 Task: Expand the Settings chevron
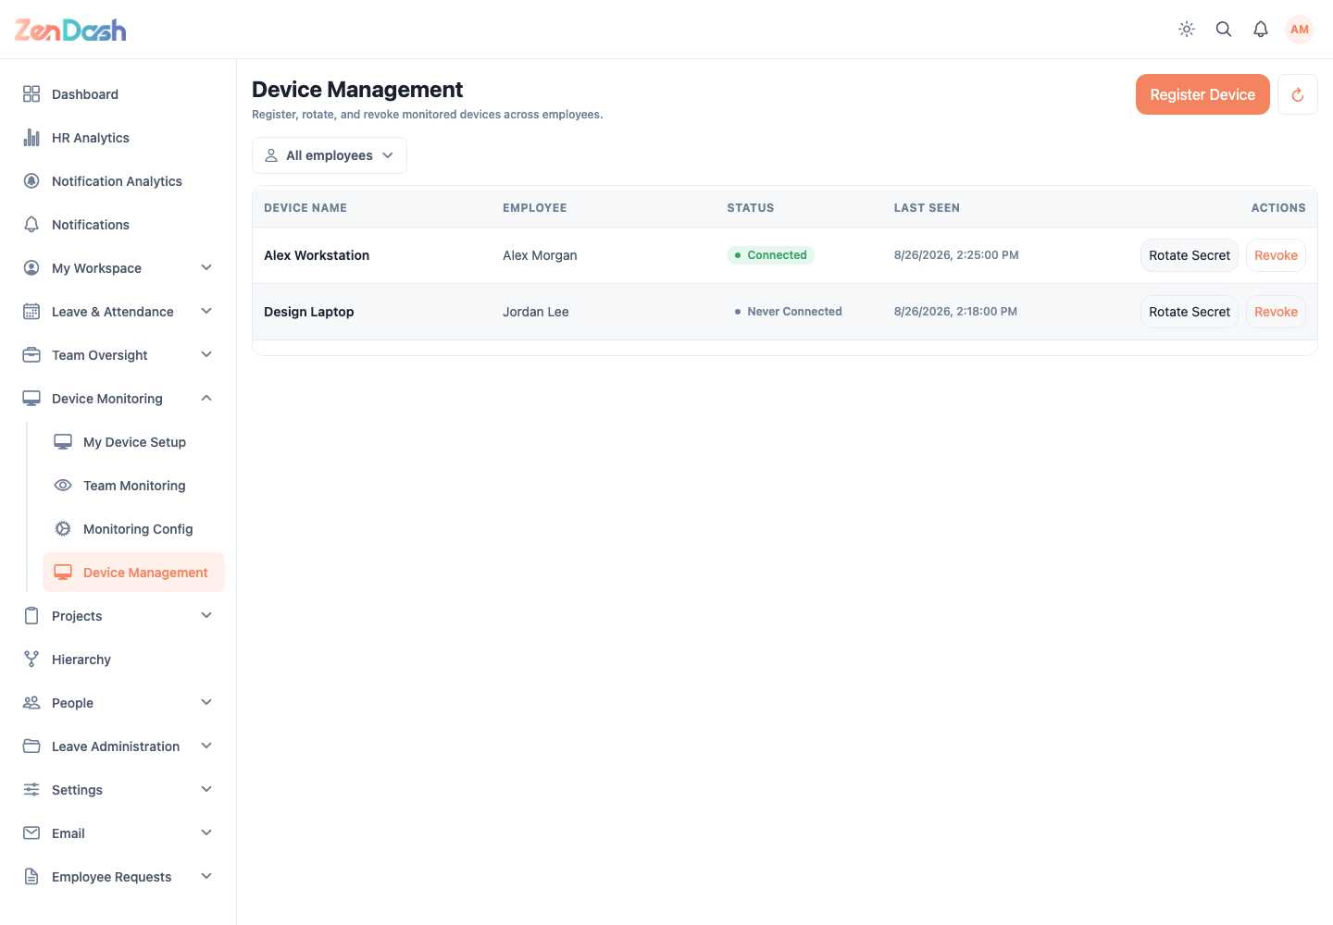tap(206, 789)
